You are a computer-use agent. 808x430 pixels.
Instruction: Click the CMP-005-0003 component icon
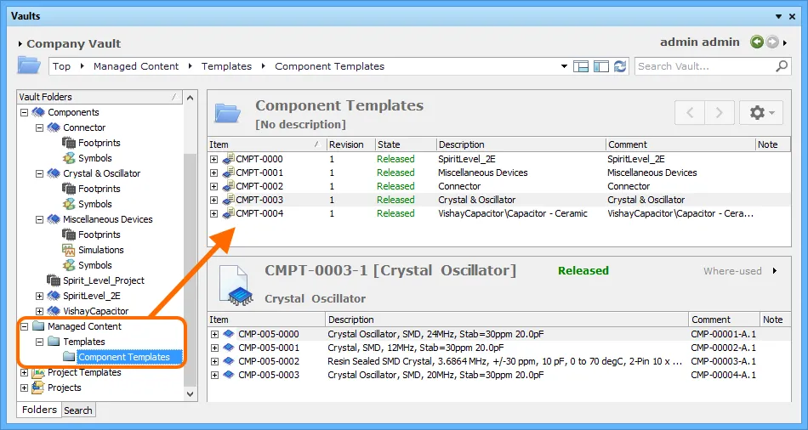(229, 375)
